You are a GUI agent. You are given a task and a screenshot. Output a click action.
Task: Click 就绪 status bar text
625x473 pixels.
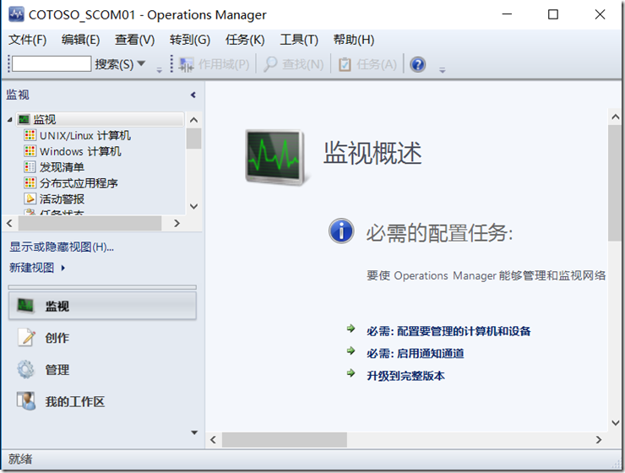pyautogui.click(x=20, y=459)
